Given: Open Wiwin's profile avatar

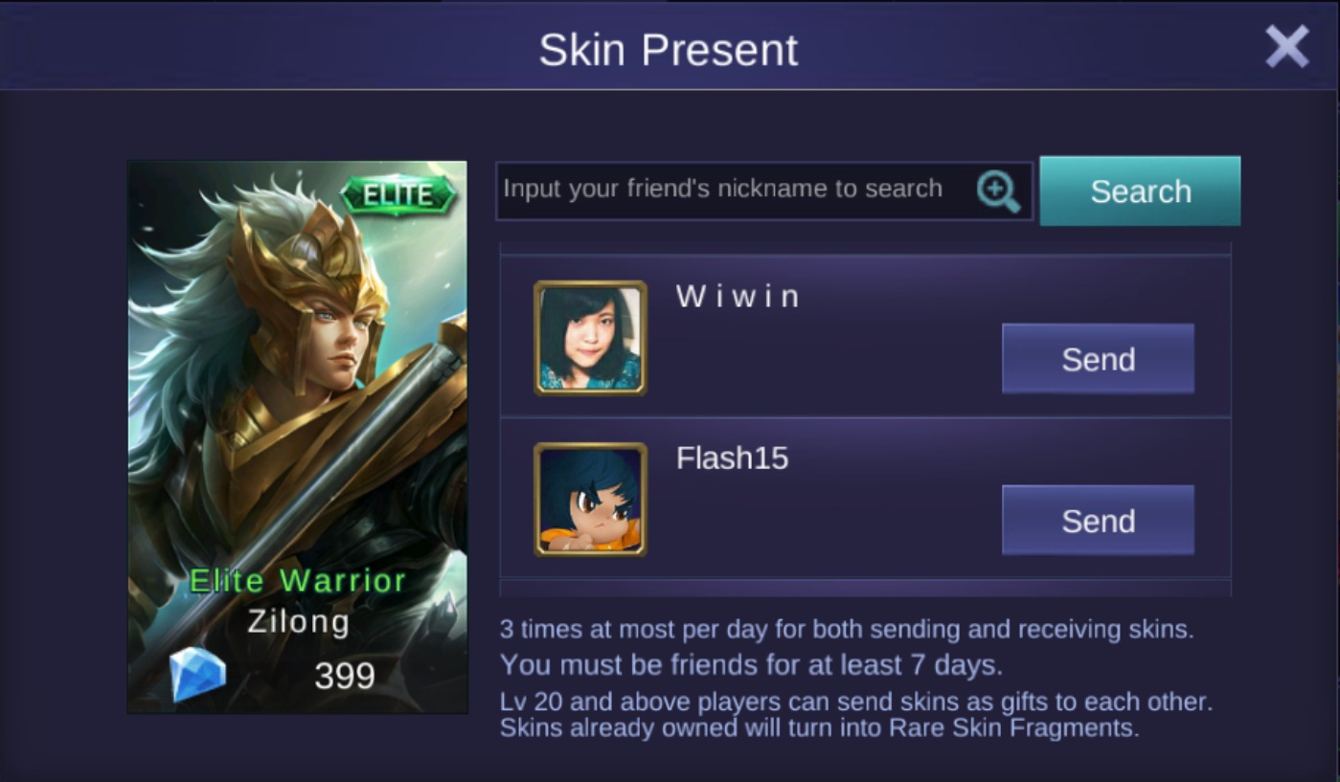Looking at the screenshot, I should pos(590,338).
